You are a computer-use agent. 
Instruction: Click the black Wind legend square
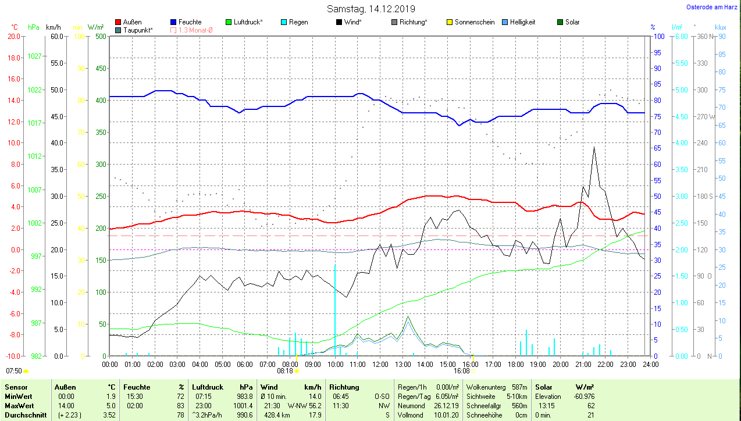(339, 22)
